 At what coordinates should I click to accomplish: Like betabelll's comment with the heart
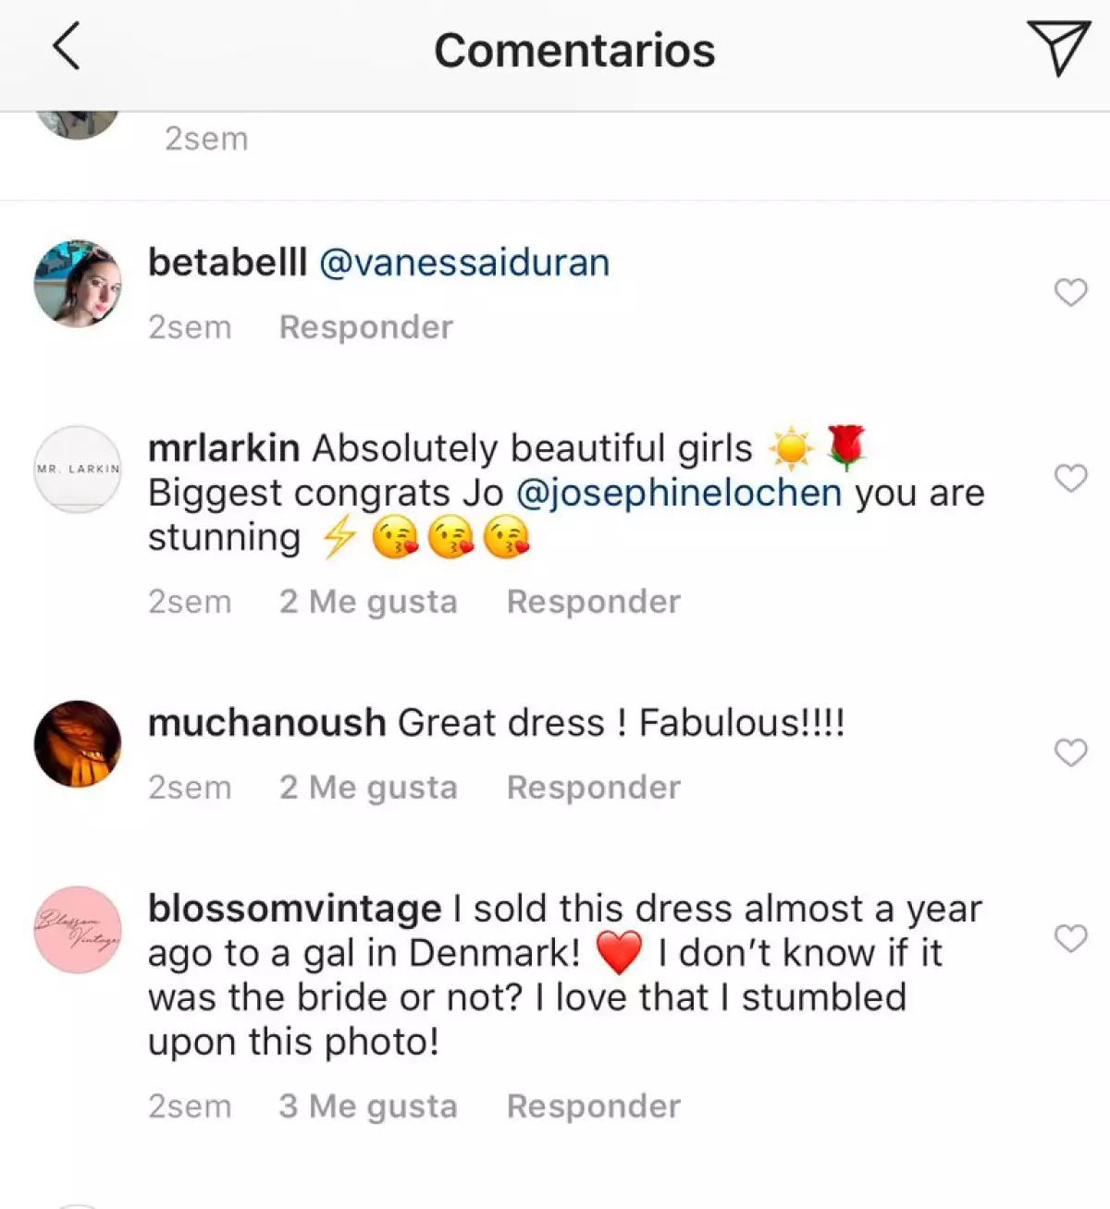[x=1071, y=293]
